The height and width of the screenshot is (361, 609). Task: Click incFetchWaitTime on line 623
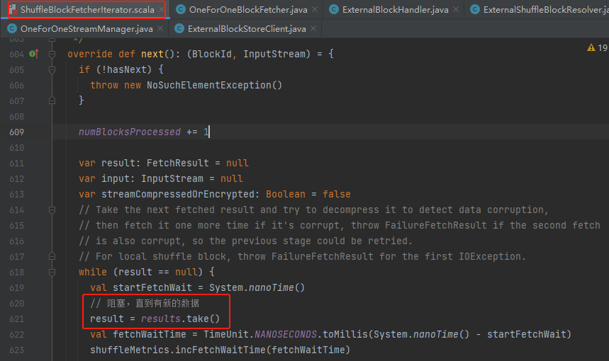tap(220, 350)
